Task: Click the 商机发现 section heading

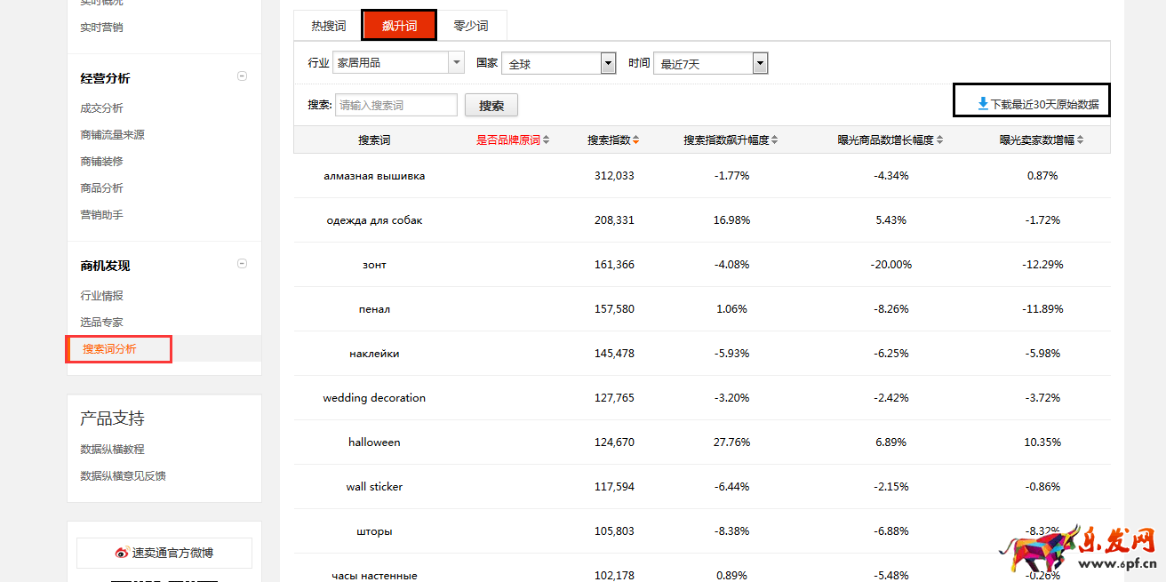Action: pos(105,266)
